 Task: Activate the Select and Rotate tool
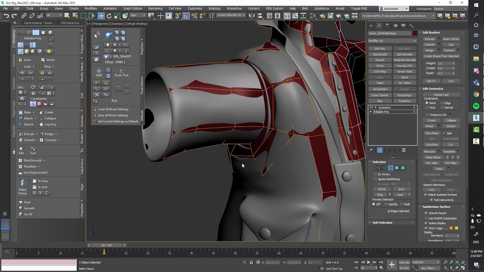pos(109,15)
